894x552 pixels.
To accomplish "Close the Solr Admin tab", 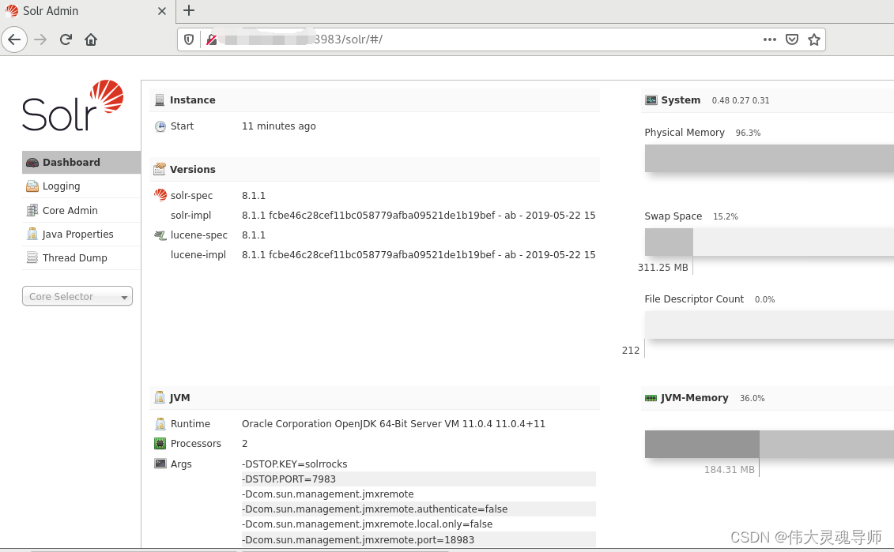I will click(162, 11).
